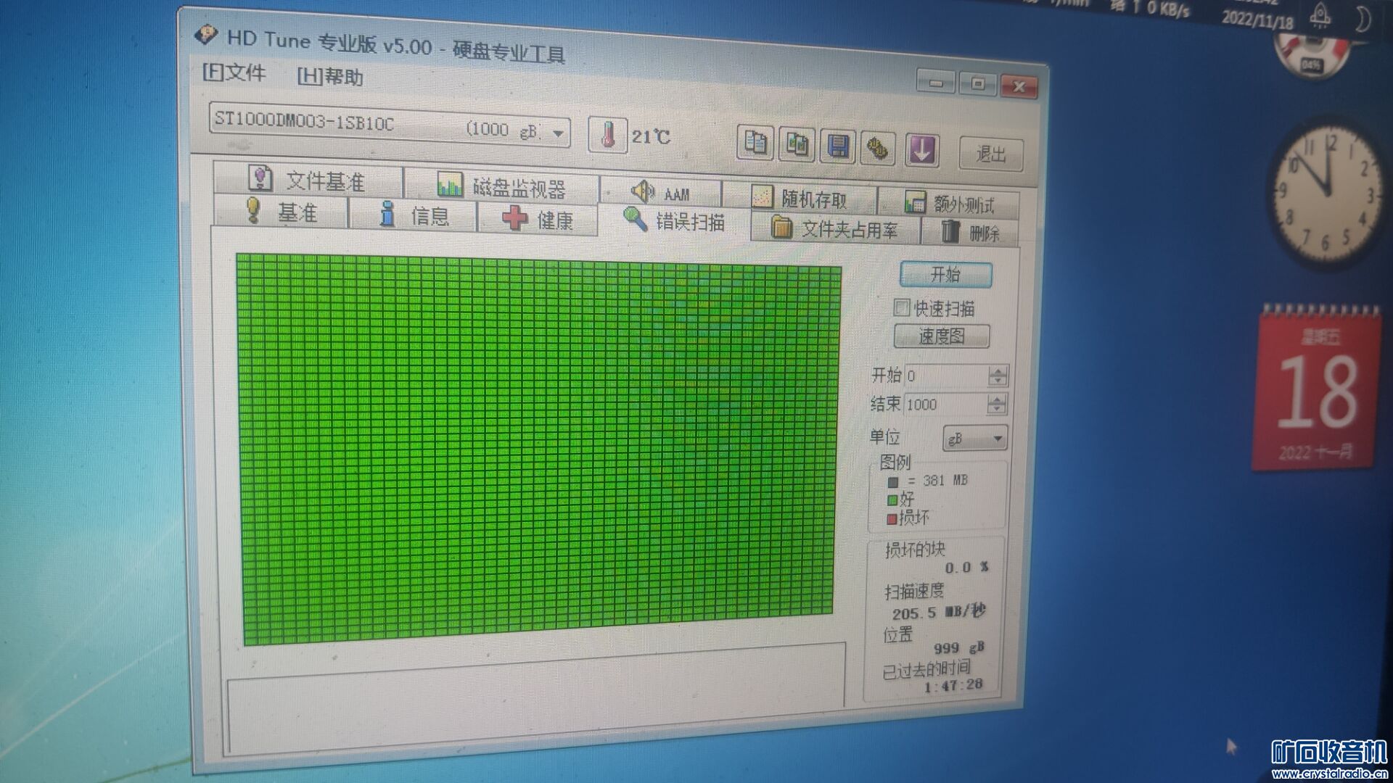This screenshot has width=1393, height=783.
Task: Click the 1:47:28 elapsed time value
Action: click(x=953, y=685)
